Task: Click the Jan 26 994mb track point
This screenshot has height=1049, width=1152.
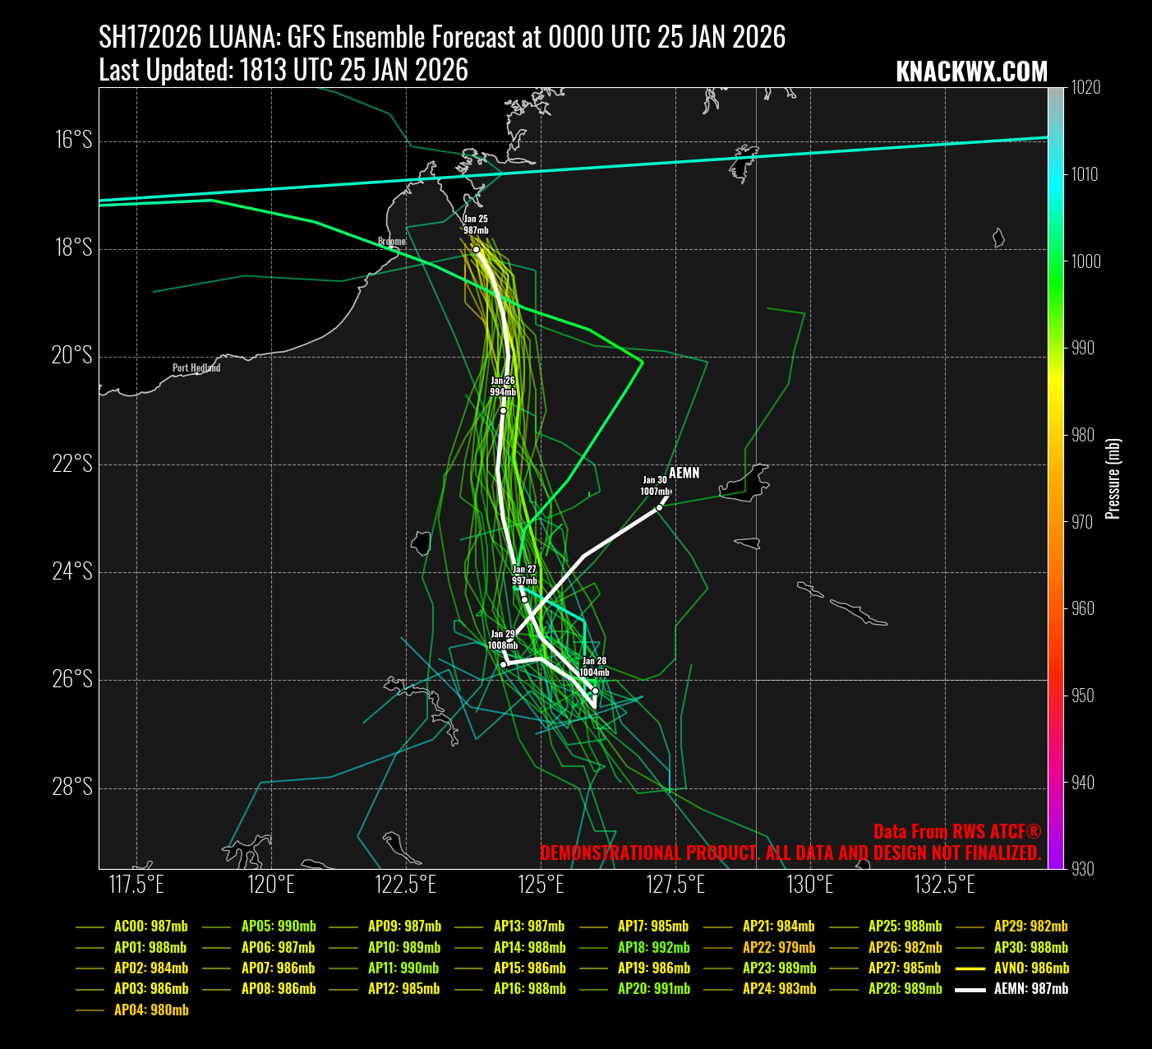Action: [x=503, y=410]
